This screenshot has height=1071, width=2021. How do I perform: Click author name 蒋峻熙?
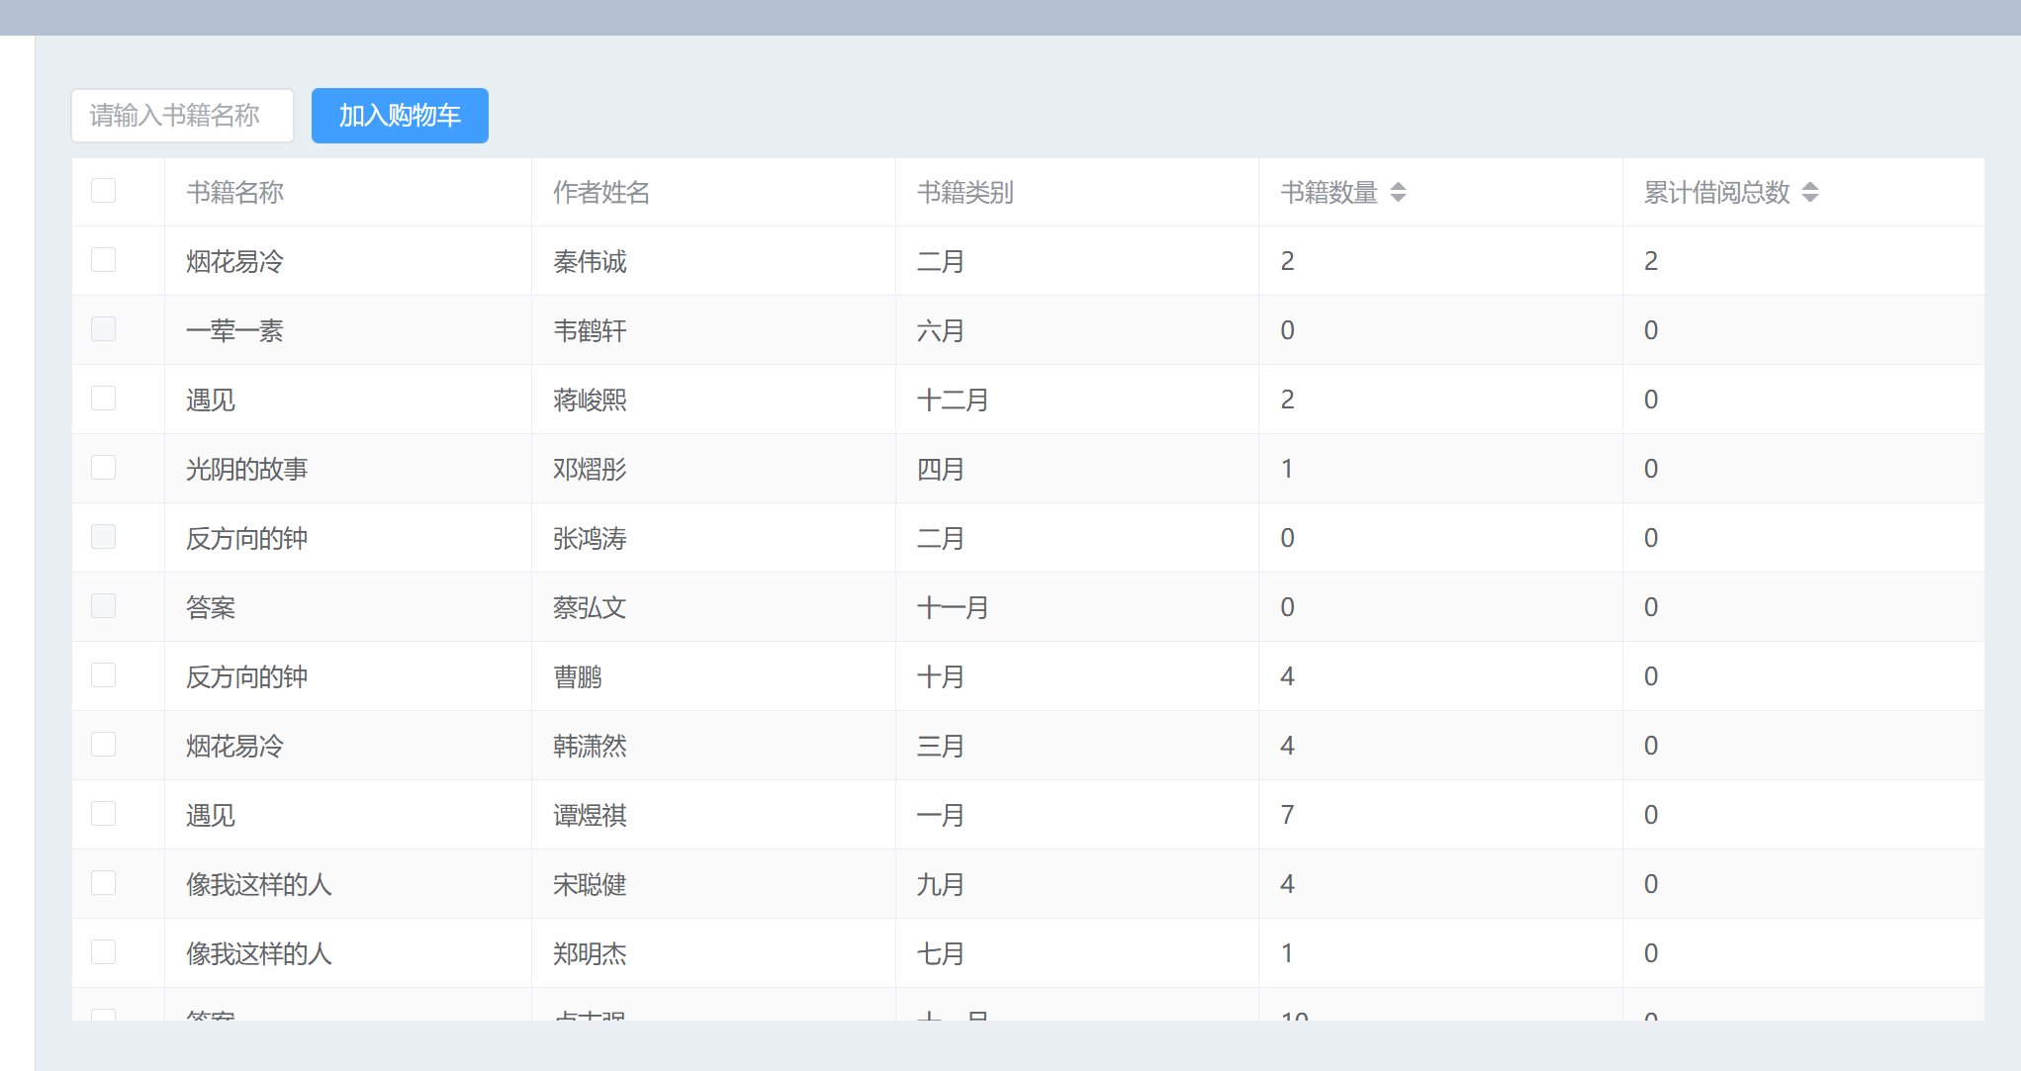tap(591, 400)
